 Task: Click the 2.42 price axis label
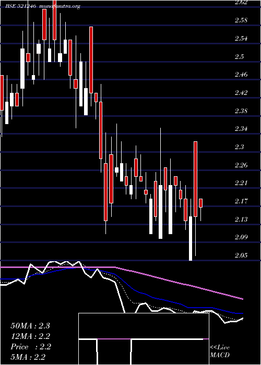tap(241, 93)
